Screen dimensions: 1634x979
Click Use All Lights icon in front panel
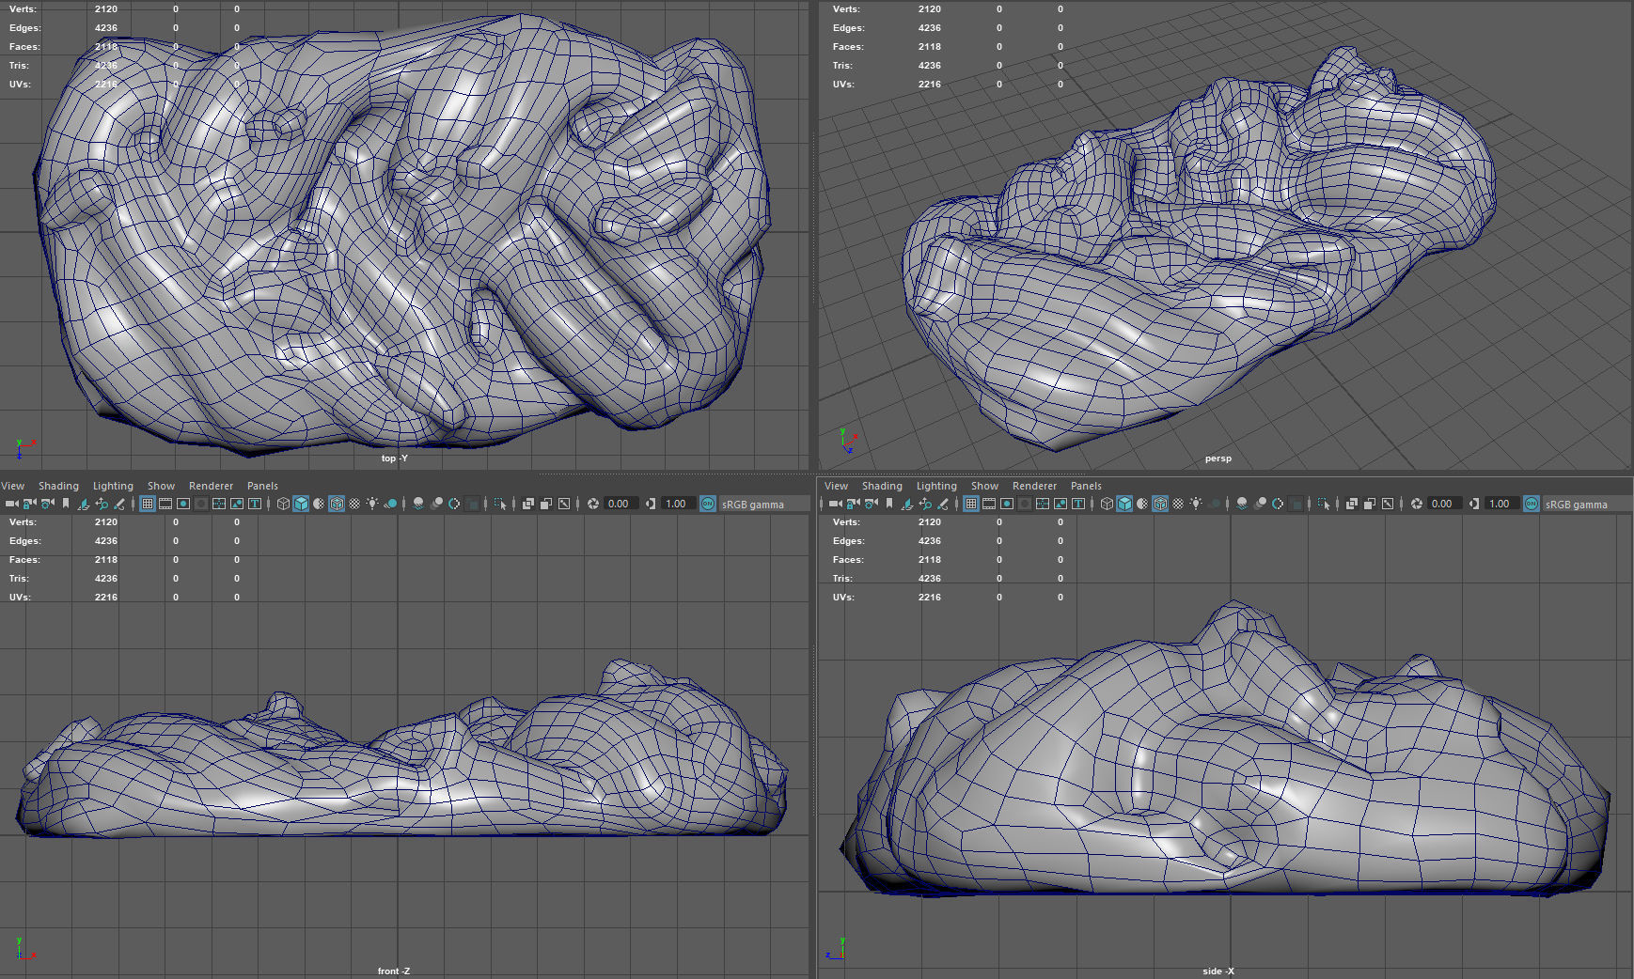(x=372, y=504)
